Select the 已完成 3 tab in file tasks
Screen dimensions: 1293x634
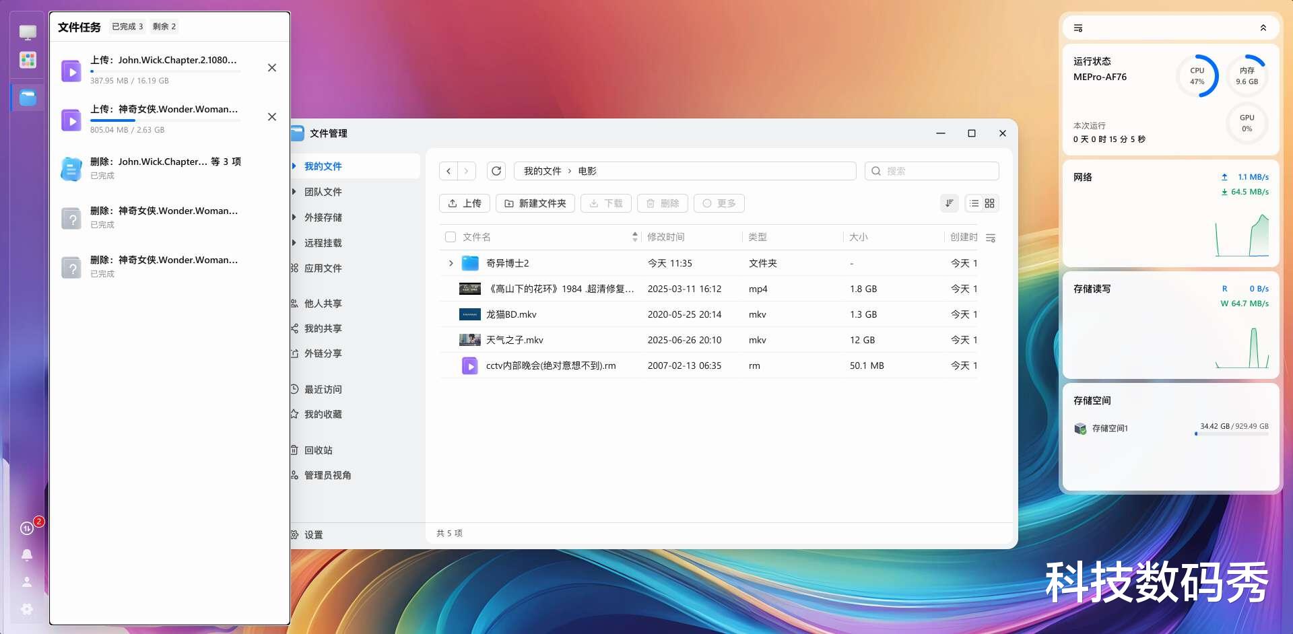127,27
